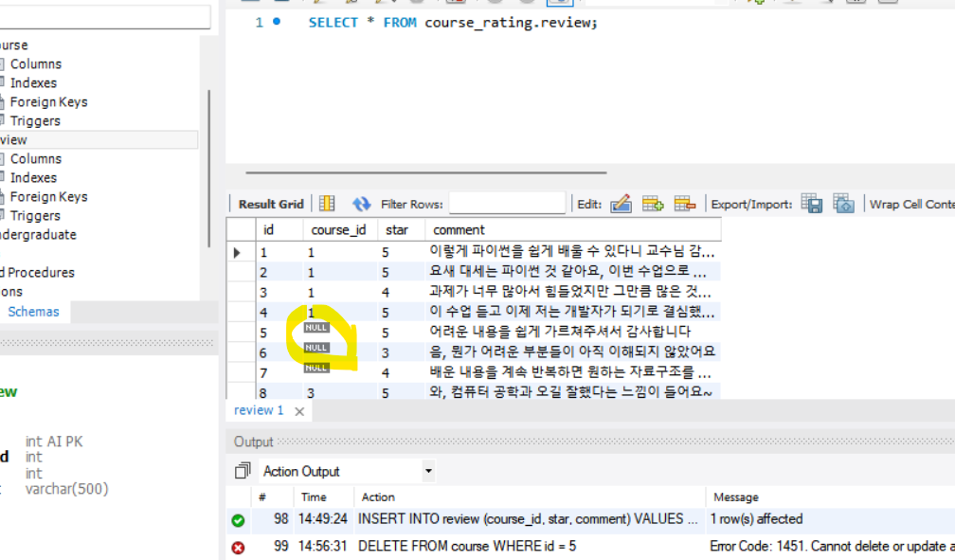Click NULL course_id cell in row id 5
The image size is (955, 560).
pos(316,328)
